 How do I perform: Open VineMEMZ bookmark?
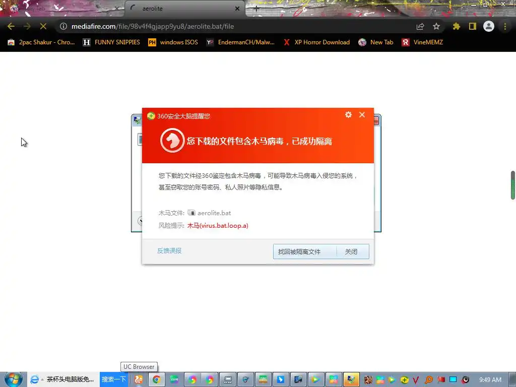(422, 42)
